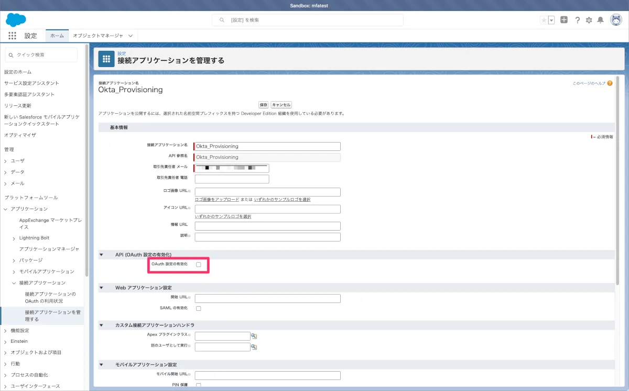The image size is (629, 391).
Task: Click the Salesforce cloud logo
Action: point(16,20)
